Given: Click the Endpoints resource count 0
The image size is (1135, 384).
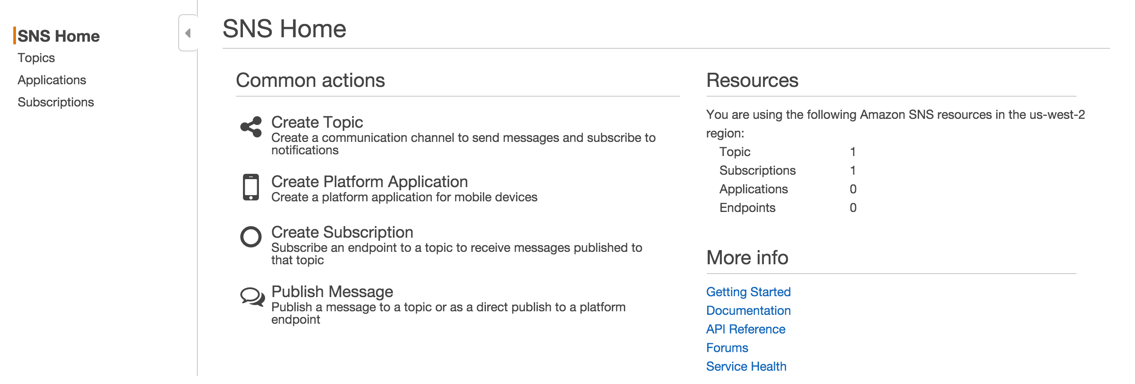Looking at the screenshot, I should (853, 208).
